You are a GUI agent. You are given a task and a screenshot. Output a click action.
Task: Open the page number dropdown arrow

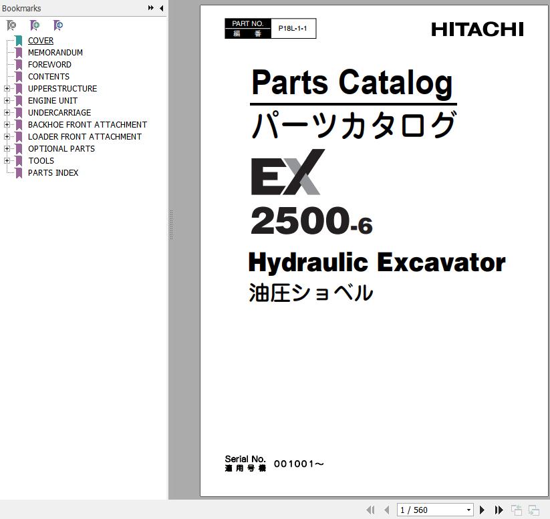(x=468, y=510)
